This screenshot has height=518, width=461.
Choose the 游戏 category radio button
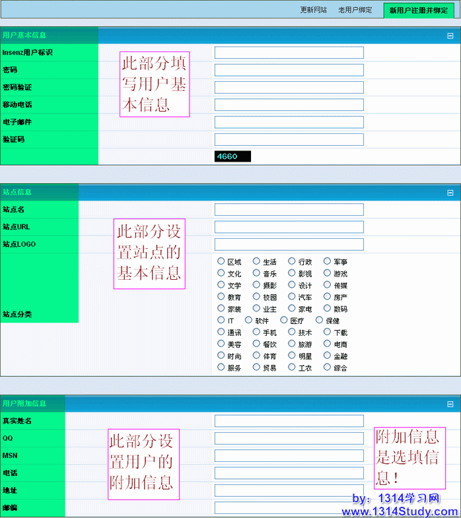[327, 273]
